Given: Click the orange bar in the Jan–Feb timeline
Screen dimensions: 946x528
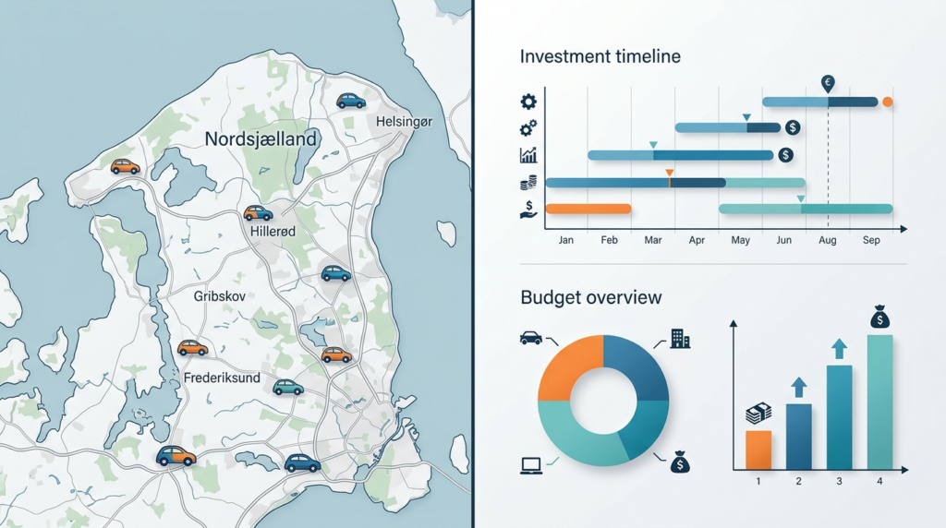Looking at the screenshot, I should pyautogui.click(x=588, y=210).
